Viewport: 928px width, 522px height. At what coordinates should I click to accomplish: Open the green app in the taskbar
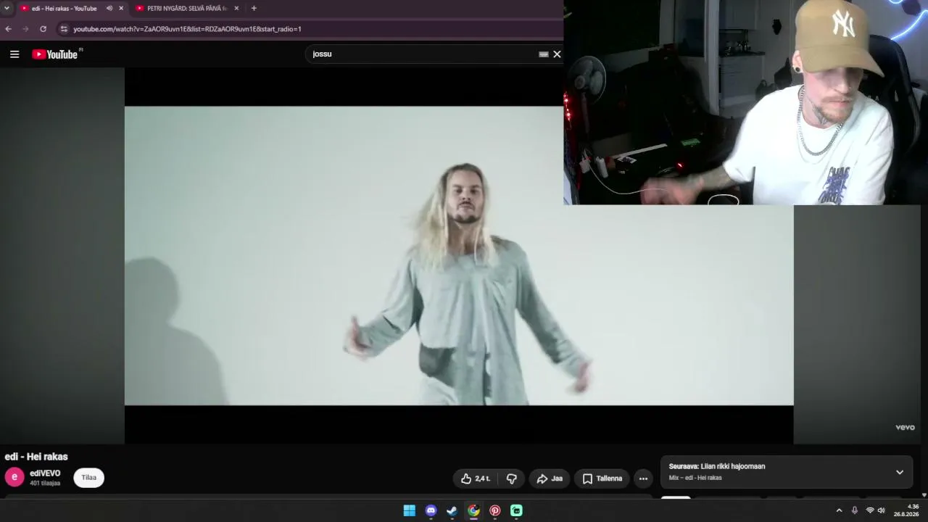click(516, 510)
